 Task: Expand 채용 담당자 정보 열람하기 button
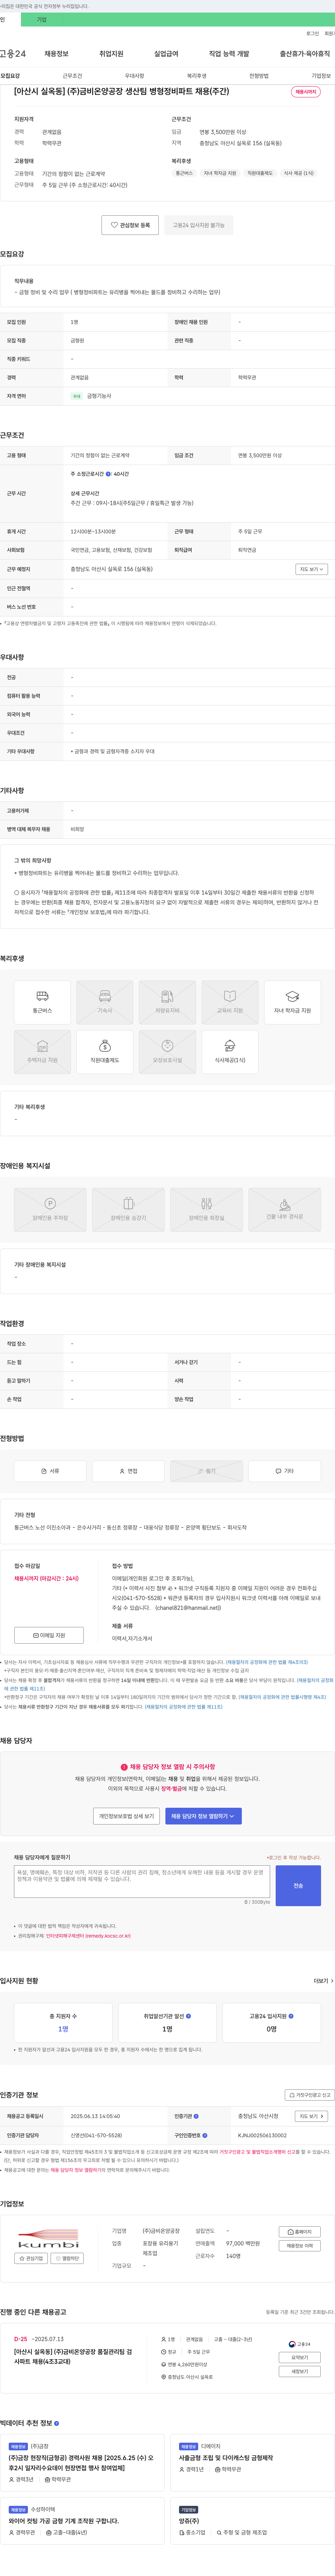(203, 1816)
